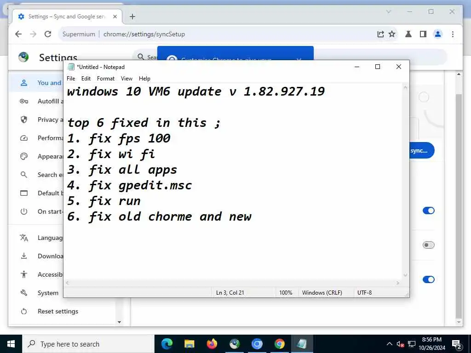Open System section wrench icon

coord(24,293)
